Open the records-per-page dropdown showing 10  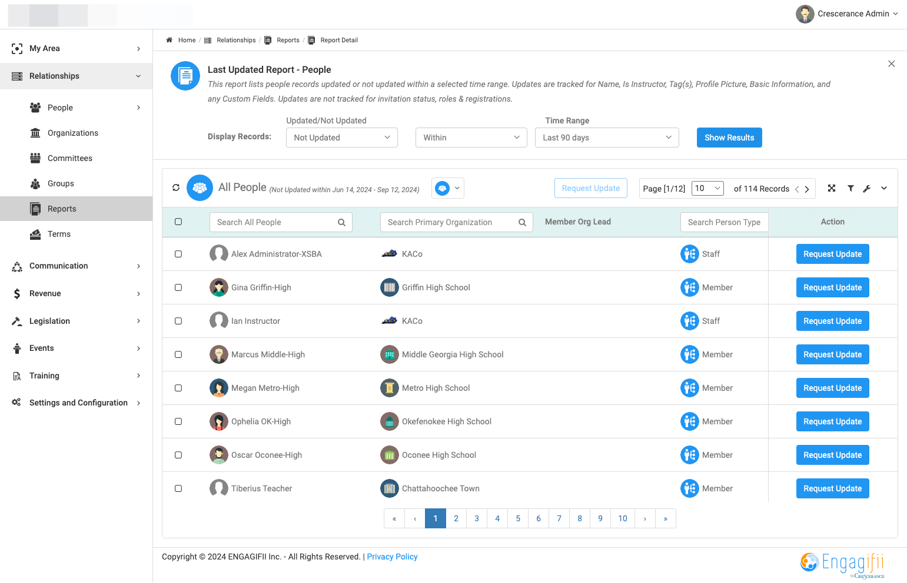[707, 188]
